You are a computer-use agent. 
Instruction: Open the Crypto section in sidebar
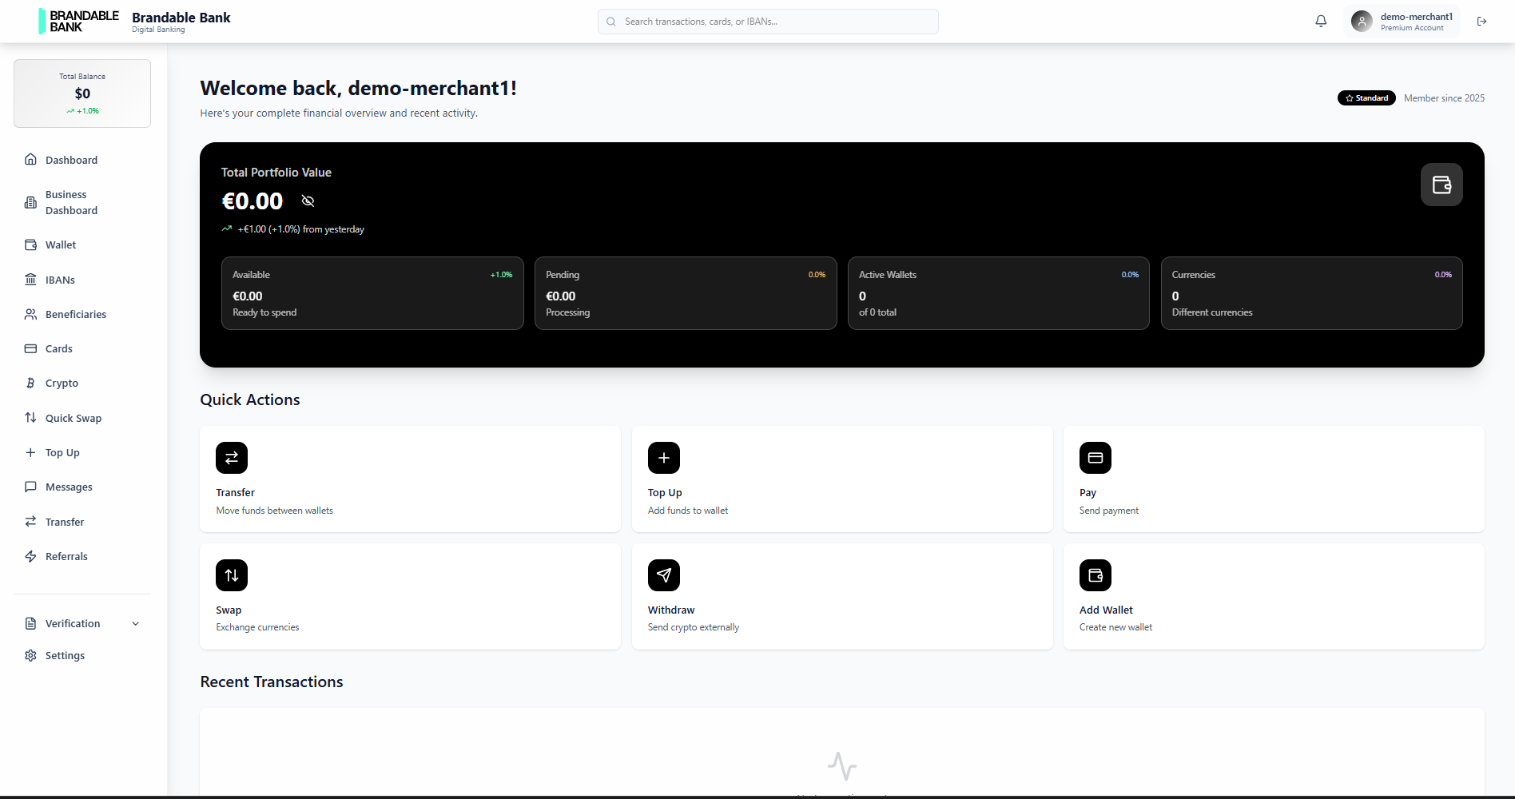tap(60, 383)
